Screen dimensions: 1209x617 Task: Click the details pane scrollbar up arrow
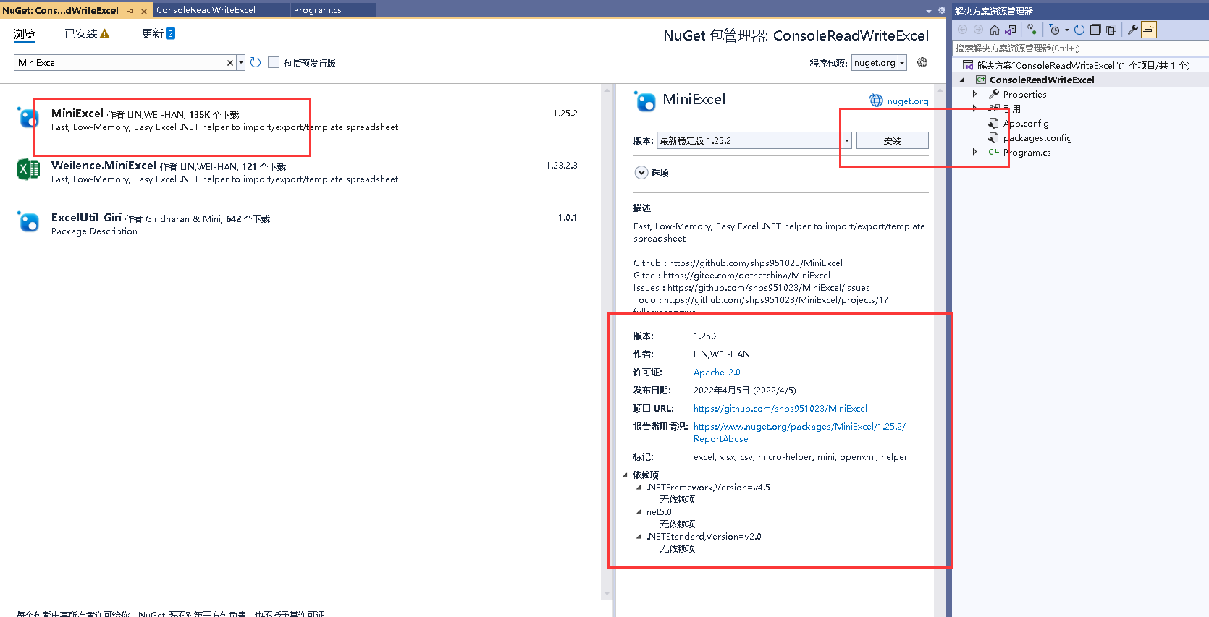pyautogui.click(x=940, y=90)
